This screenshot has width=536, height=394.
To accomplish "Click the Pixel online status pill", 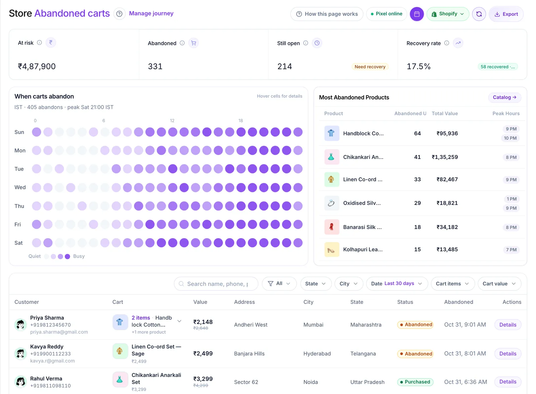I will pyautogui.click(x=387, y=14).
